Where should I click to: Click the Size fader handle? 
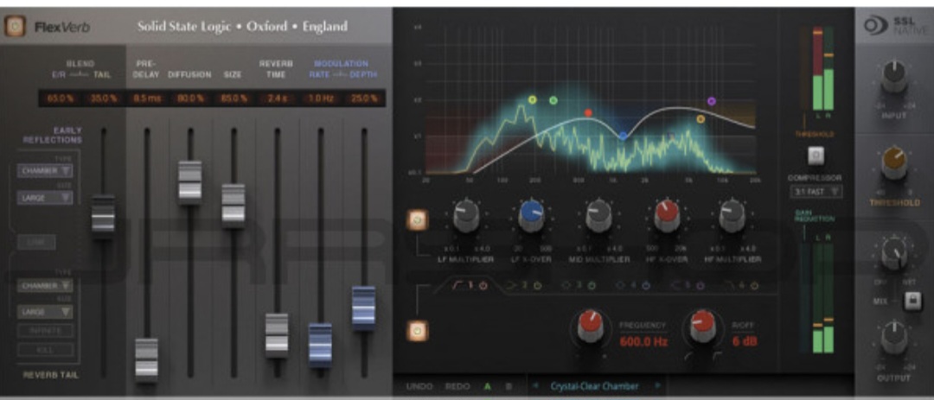point(233,204)
